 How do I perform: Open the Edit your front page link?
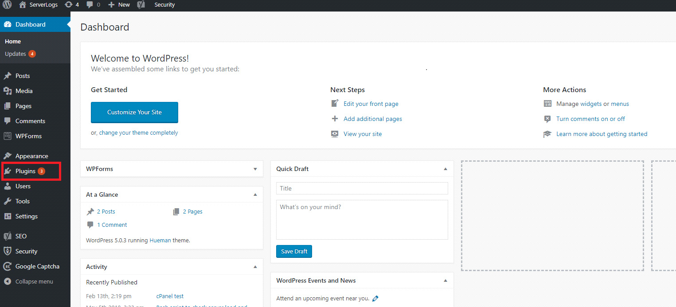pos(371,104)
